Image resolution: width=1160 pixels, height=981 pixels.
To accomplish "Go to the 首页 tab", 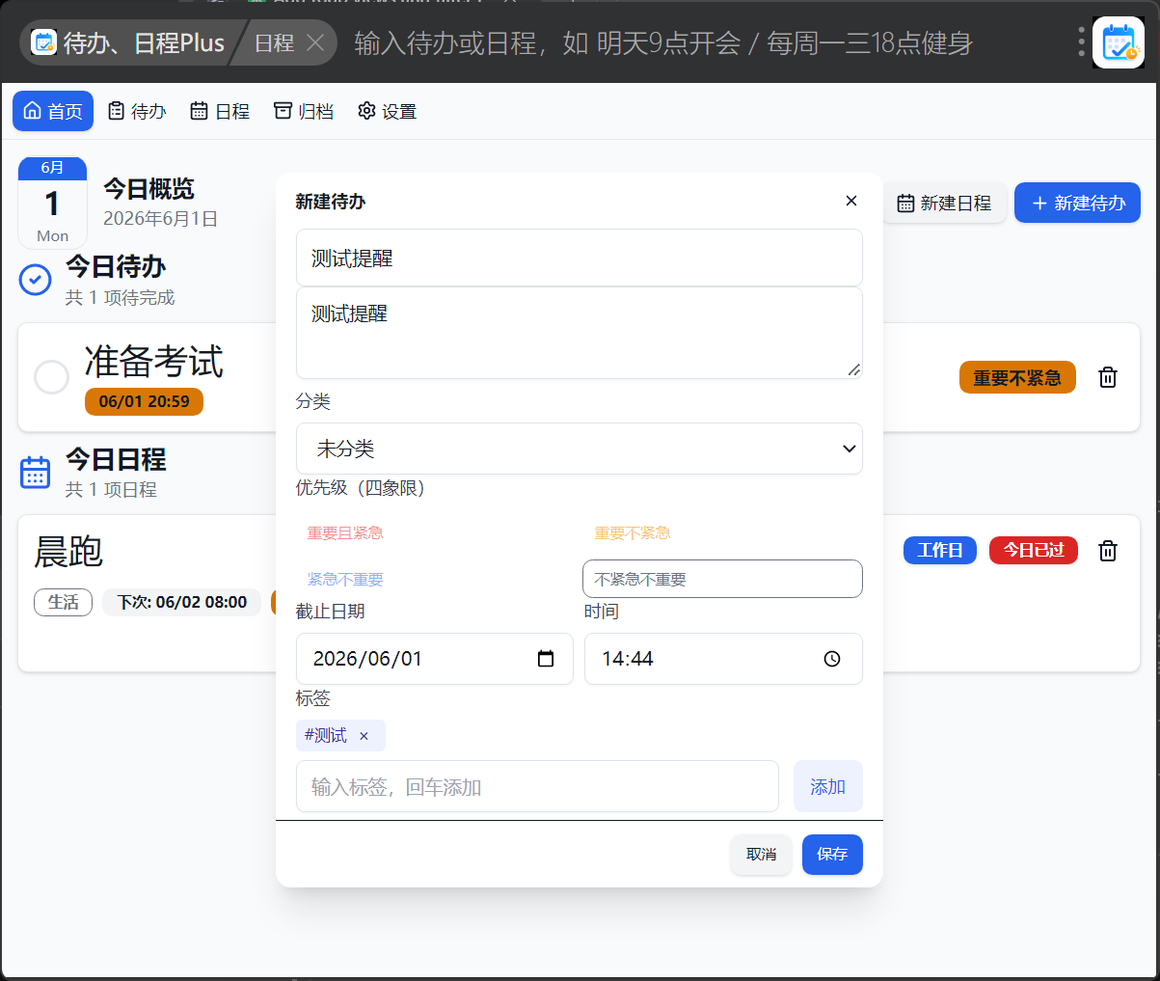I will click(53, 111).
